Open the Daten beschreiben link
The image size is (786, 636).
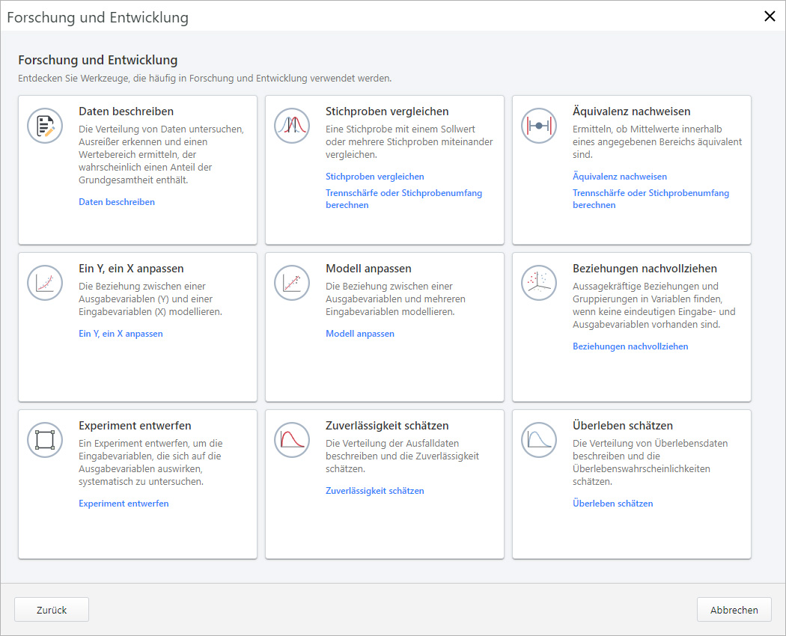[117, 202]
